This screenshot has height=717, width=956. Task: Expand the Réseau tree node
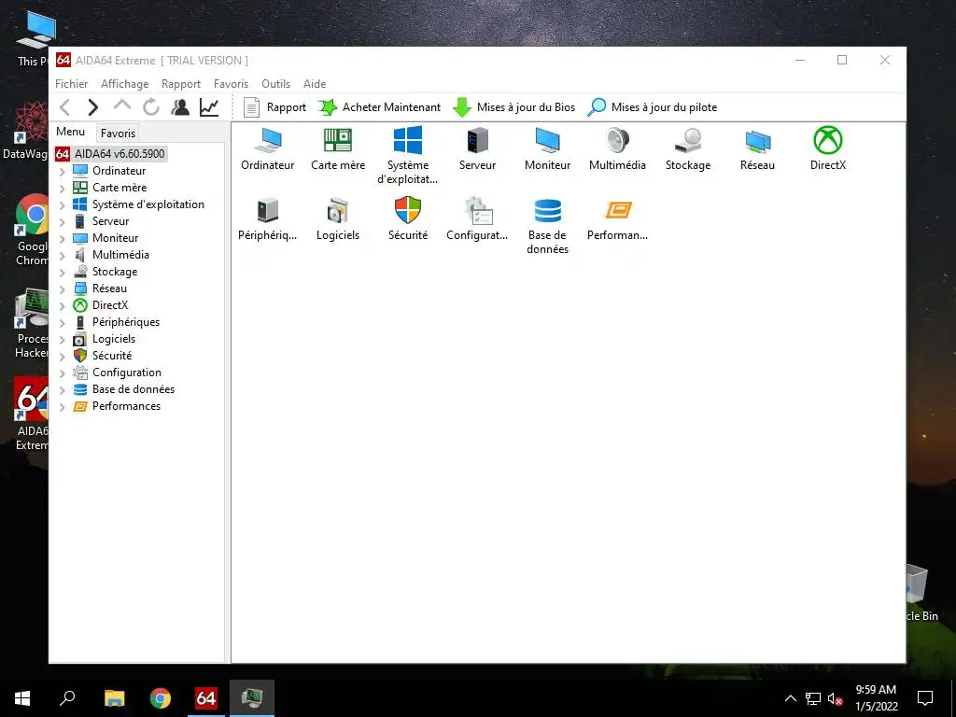(63, 289)
